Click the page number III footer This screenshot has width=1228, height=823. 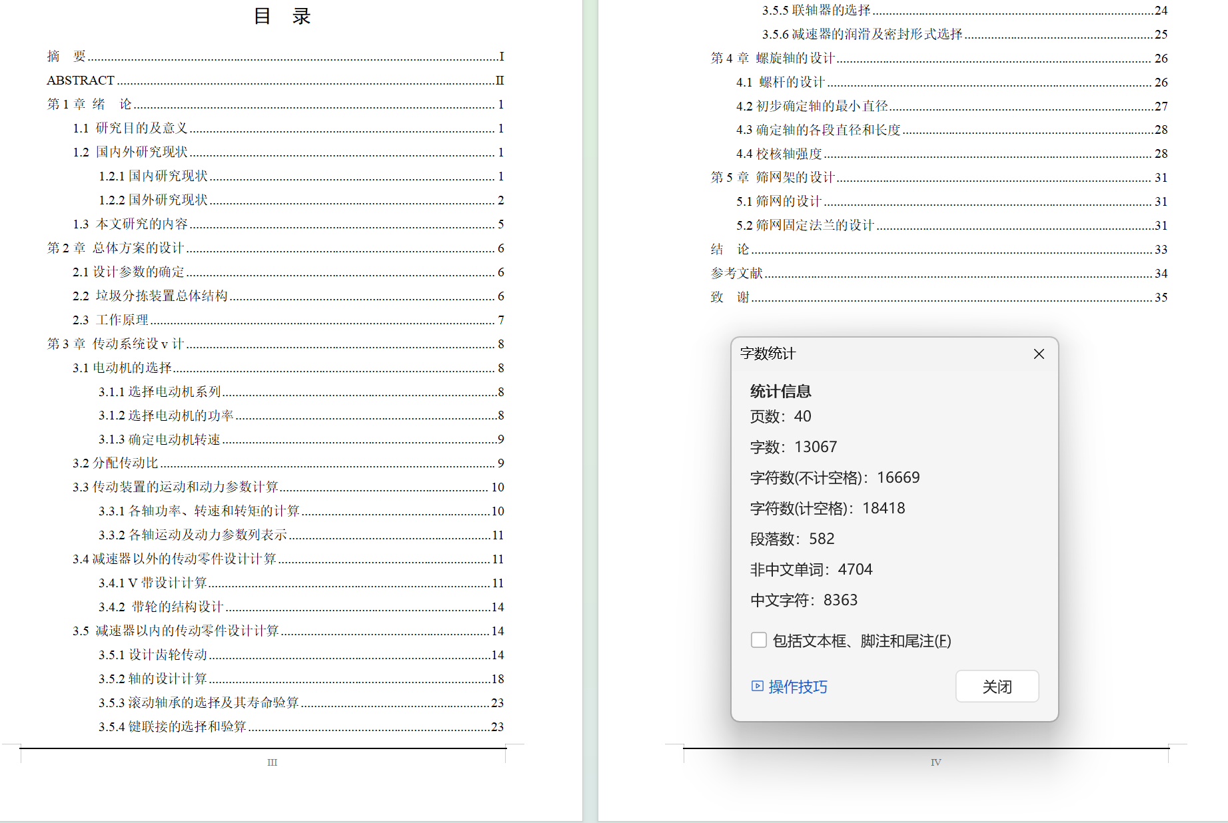(272, 763)
